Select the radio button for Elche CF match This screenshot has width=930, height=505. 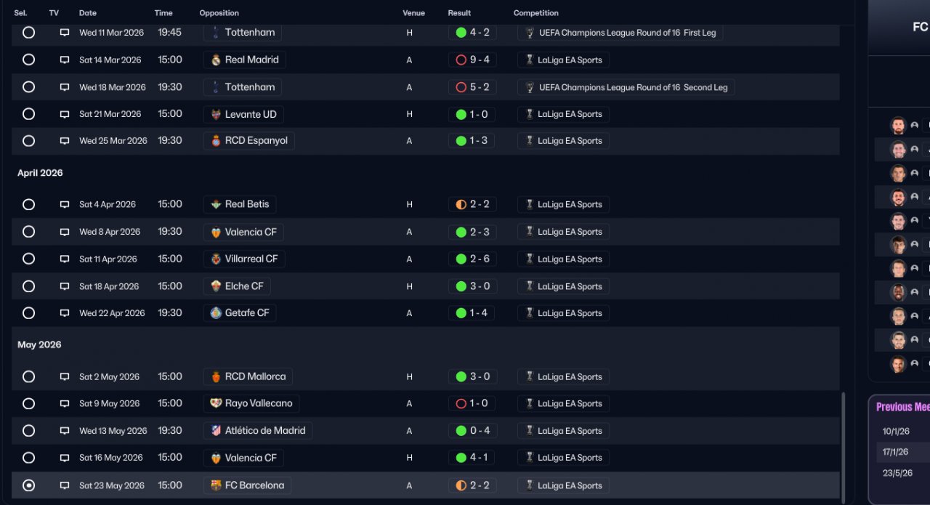click(28, 286)
